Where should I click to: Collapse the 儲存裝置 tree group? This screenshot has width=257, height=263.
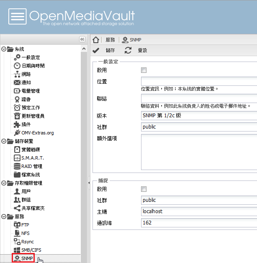[x=4, y=141]
